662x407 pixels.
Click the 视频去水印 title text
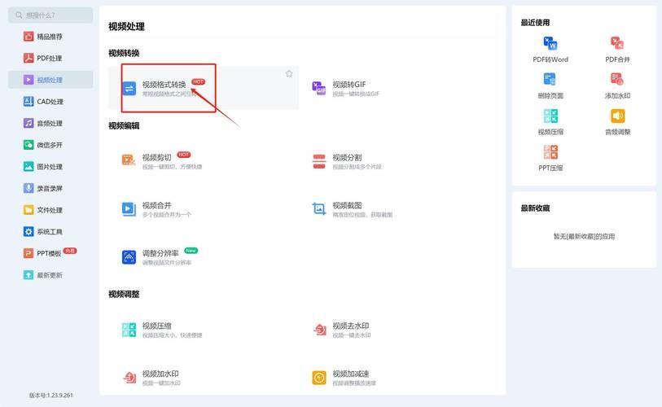(x=351, y=326)
